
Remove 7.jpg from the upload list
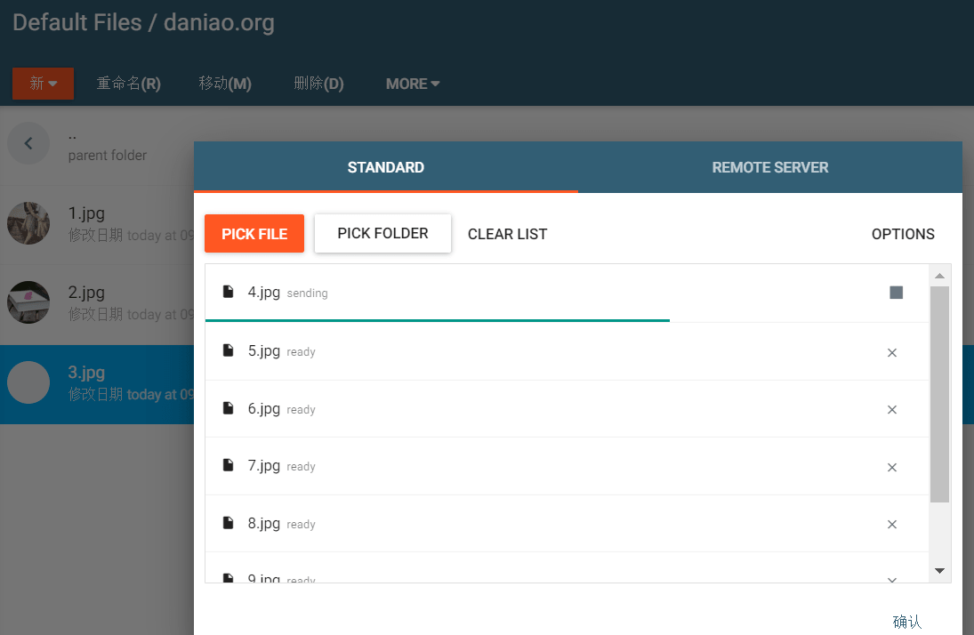coord(892,467)
